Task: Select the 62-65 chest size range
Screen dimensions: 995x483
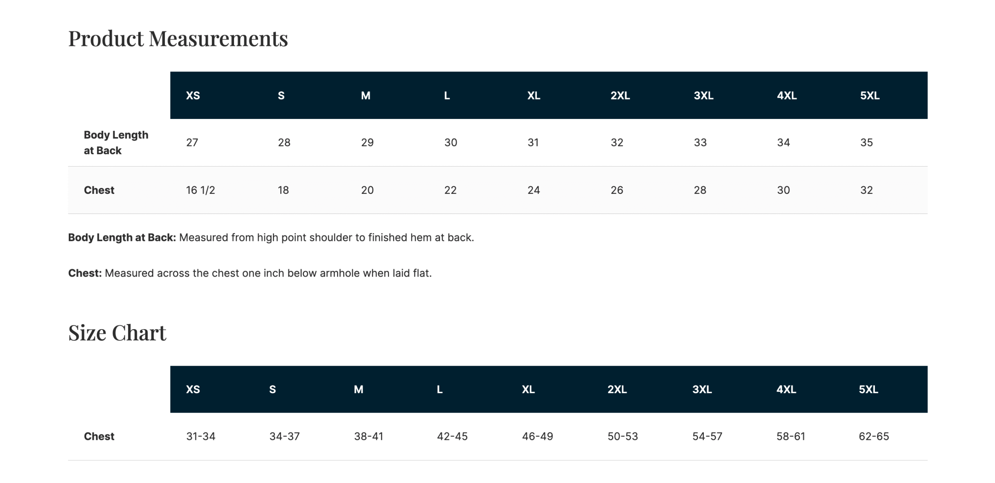Action: pyautogui.click(x=874, y=436)
